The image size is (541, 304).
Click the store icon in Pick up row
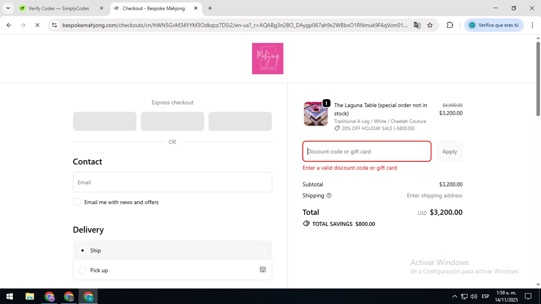tap(263, 270)
